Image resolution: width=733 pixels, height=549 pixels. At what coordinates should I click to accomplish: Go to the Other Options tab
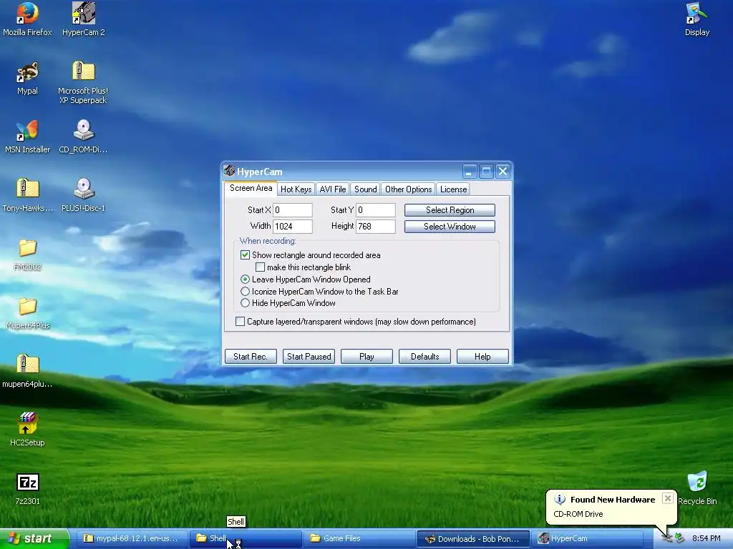pos(408,189)
